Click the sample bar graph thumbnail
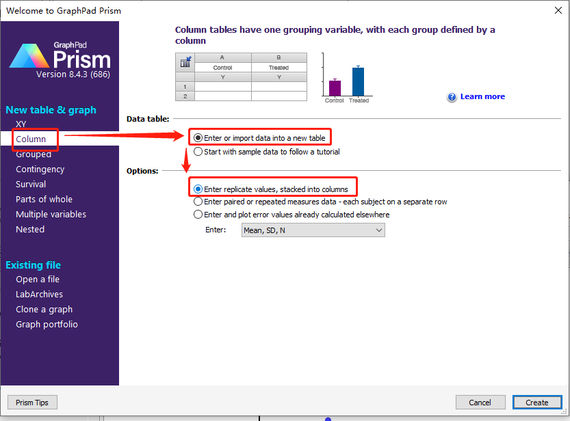 [x=346, y=79]
